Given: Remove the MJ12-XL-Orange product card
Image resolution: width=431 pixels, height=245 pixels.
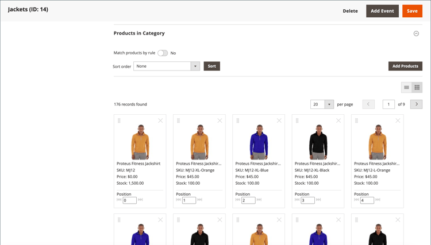Looking at the screenshot, I should [220, 120].
